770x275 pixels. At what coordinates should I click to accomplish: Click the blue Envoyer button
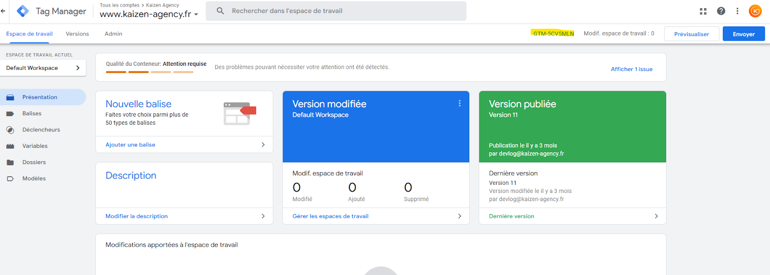coord(744,34)
